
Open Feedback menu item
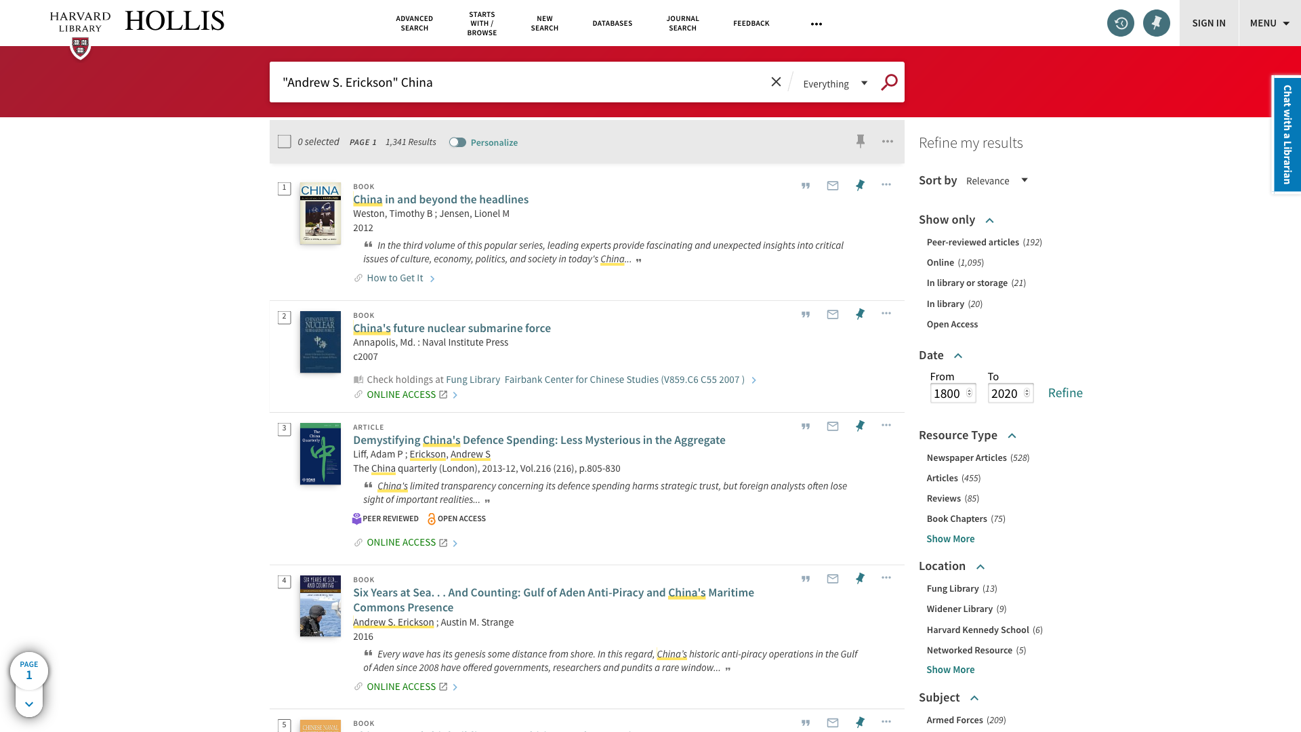point(751,23)
